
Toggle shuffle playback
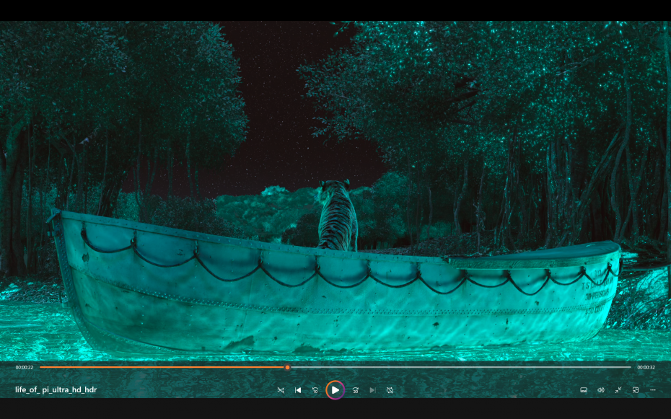tap(281, 390)
